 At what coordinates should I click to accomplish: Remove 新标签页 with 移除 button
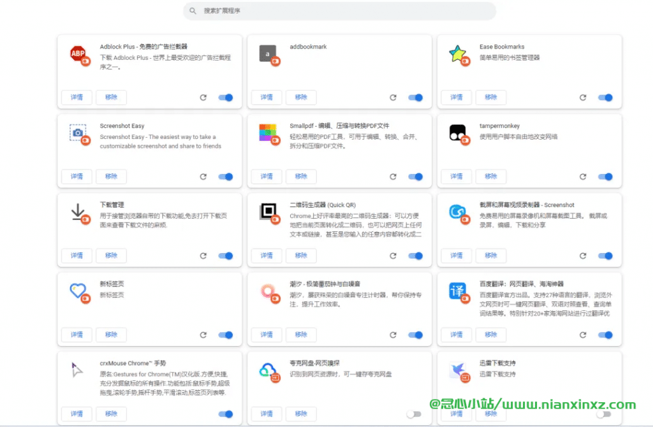[x=111, y=335]
